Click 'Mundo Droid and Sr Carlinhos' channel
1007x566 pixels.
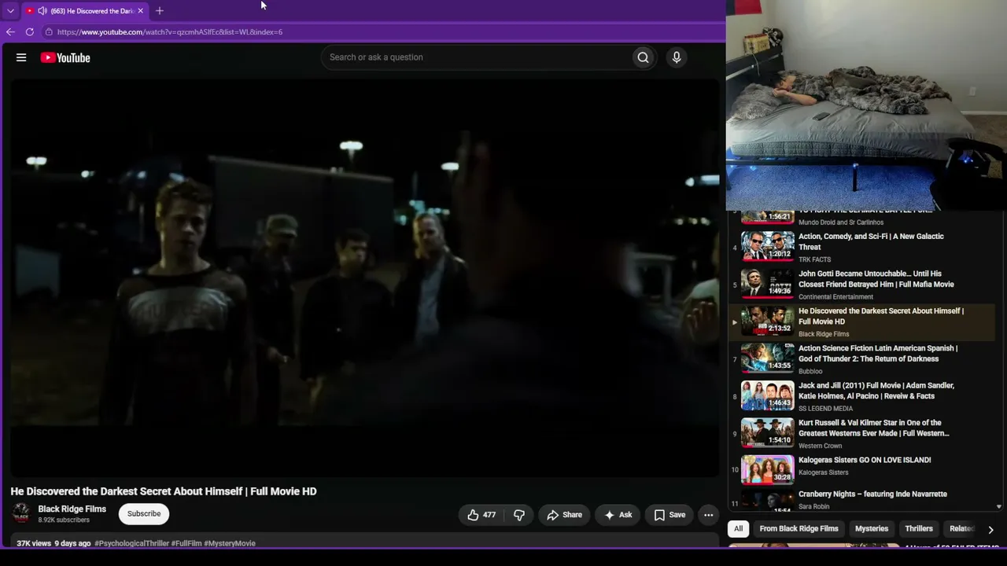841,222
